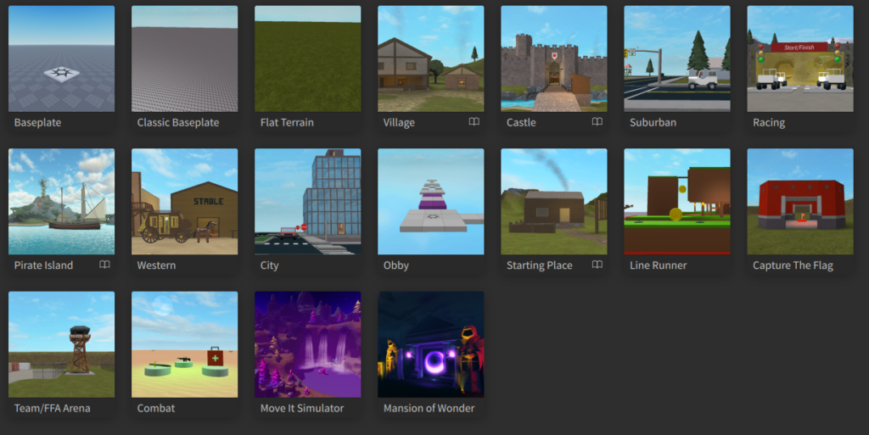This screenshot has height=435, width=869.
Task: Choose the Combat template thumbnail
Action: (184, 343)
